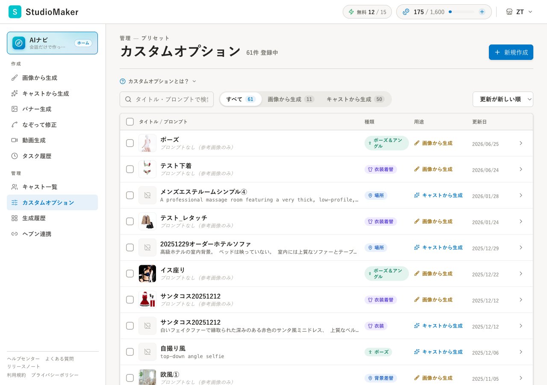Check the 20251229オーダーホテルソファ checkbox
The image size is (547, 385).
click(x=130, y=248)
